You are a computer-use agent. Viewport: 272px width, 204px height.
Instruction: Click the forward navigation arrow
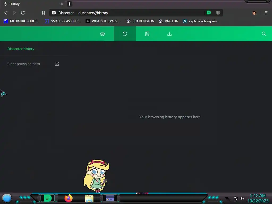14,13
